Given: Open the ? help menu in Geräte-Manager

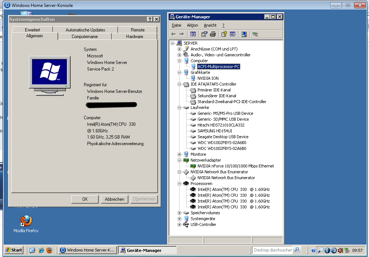Looking at the screenshot, I should click(223, 26).
